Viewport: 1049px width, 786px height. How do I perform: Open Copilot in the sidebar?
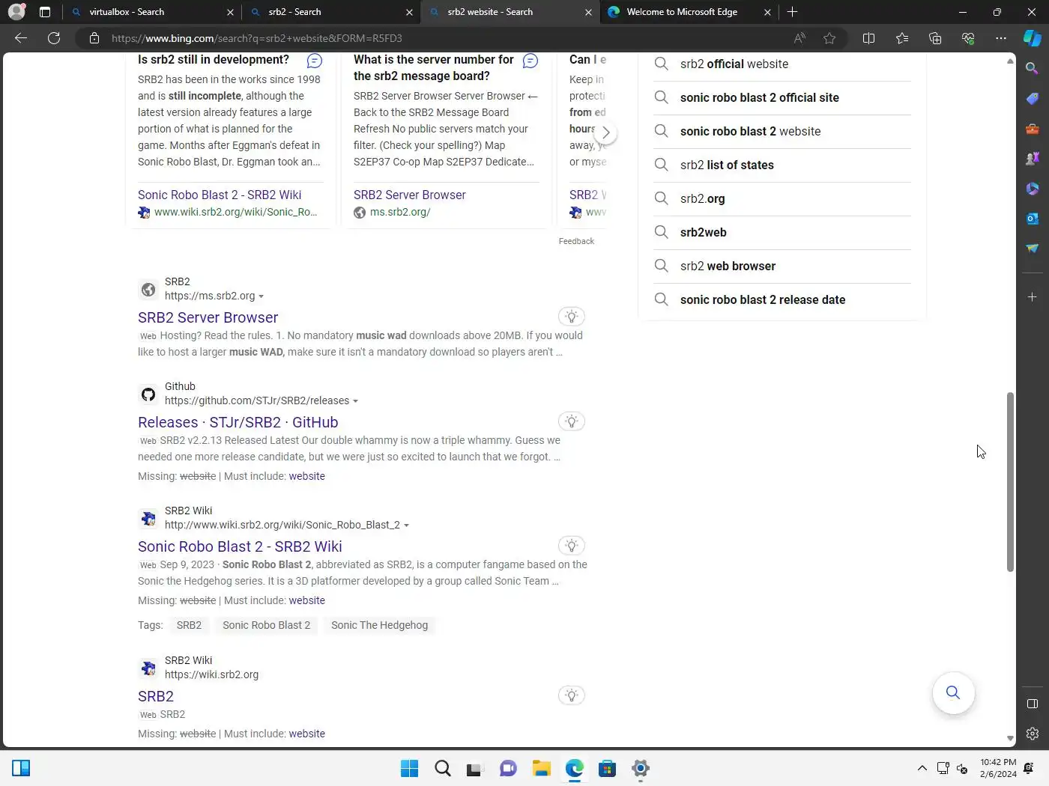click(x=1033, y=38)
